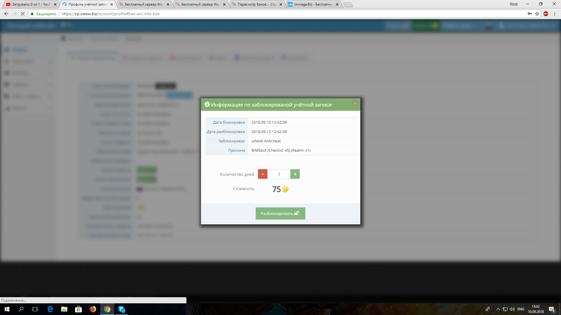The width and height of the screenshot is (561, 315).
Task: Bookmark this page with the star icon
Action: [x=537, y=14]
